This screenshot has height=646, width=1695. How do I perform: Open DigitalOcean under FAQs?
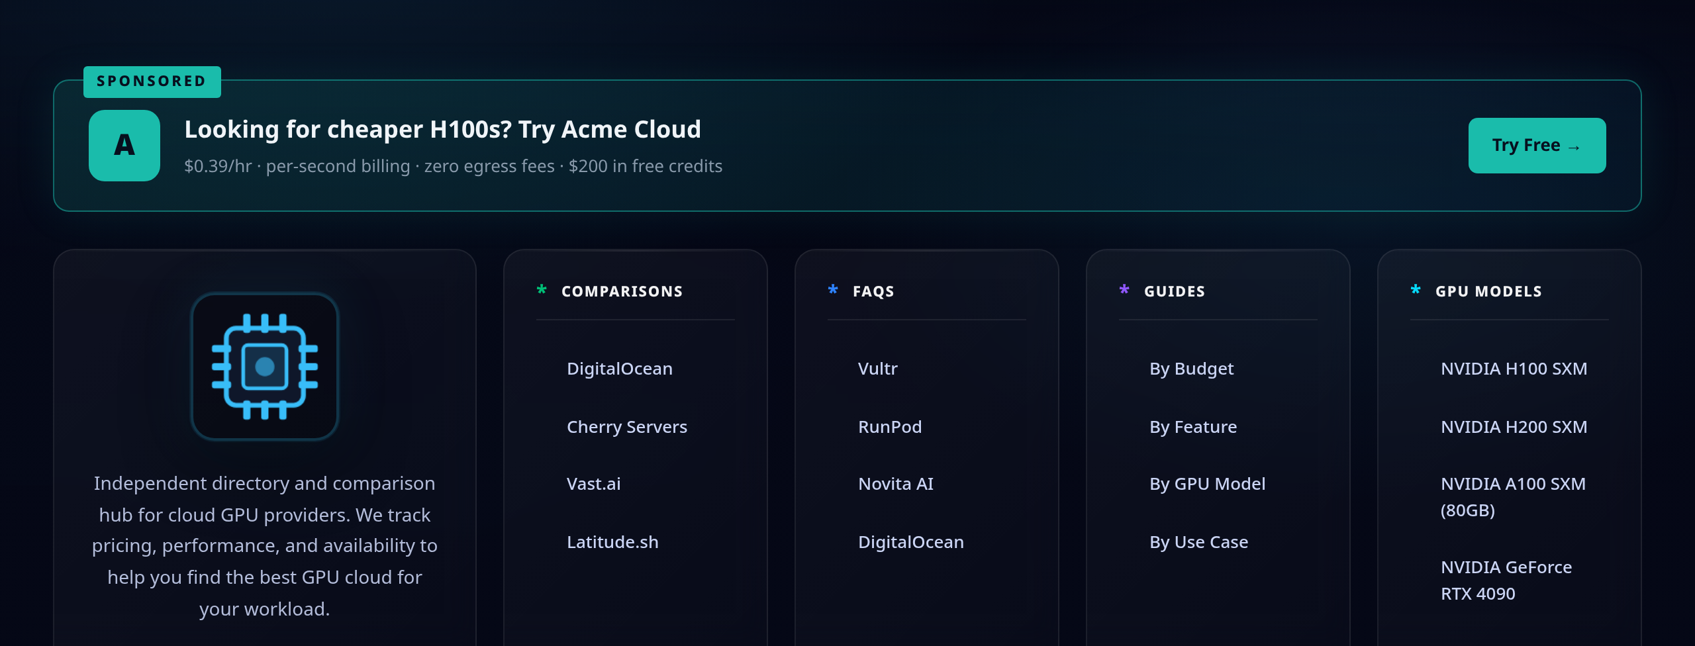[x=911, y=542]
